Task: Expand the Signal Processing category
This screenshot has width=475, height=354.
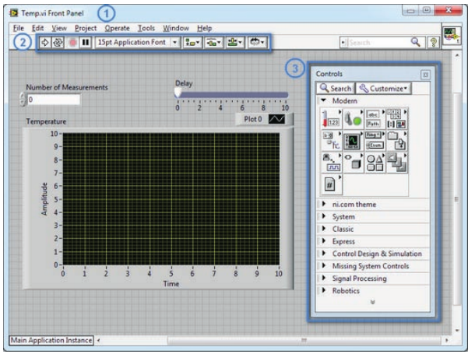Action: 323,278
